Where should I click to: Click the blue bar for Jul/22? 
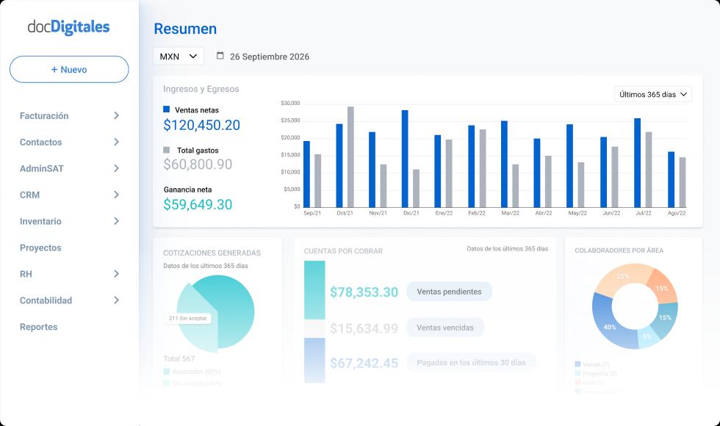click(638, 163)
